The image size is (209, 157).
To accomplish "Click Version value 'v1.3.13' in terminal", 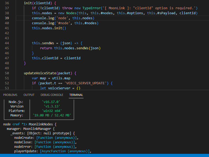I will click(x=52, y=106).
